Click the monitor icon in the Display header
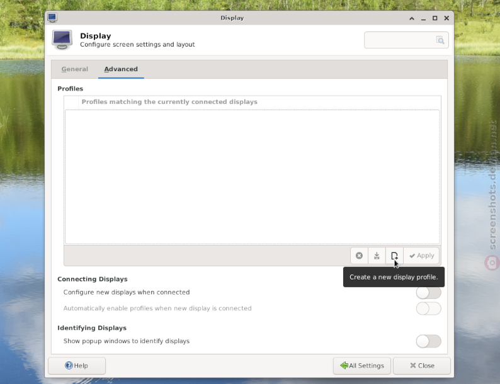This screenshot has height=384, width=500. (62, 40)
